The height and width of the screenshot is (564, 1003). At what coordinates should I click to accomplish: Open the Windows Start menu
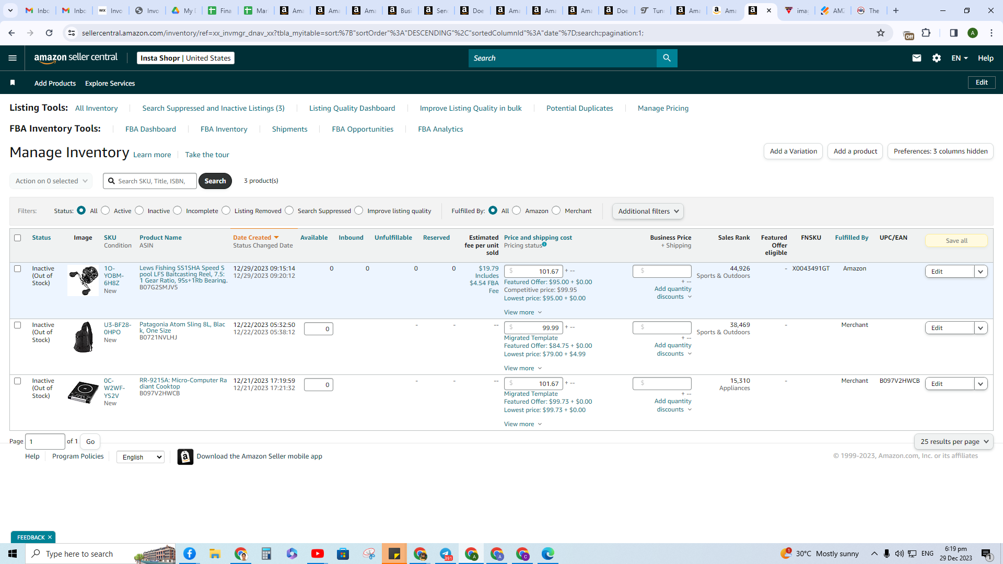(x=13, y=554)
